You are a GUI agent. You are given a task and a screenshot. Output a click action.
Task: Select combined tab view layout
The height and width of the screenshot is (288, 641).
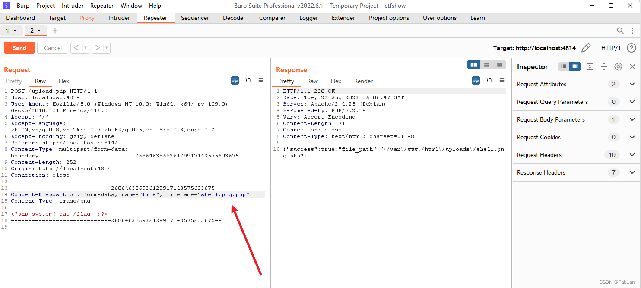click(x=500, y=65)
